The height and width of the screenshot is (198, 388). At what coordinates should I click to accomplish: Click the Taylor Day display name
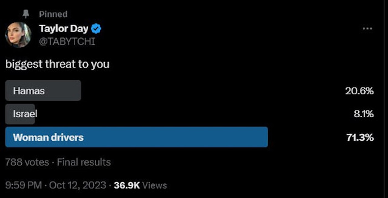pos(63,28)
